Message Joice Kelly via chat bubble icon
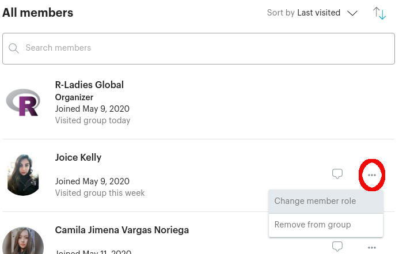 coord(337,174)
